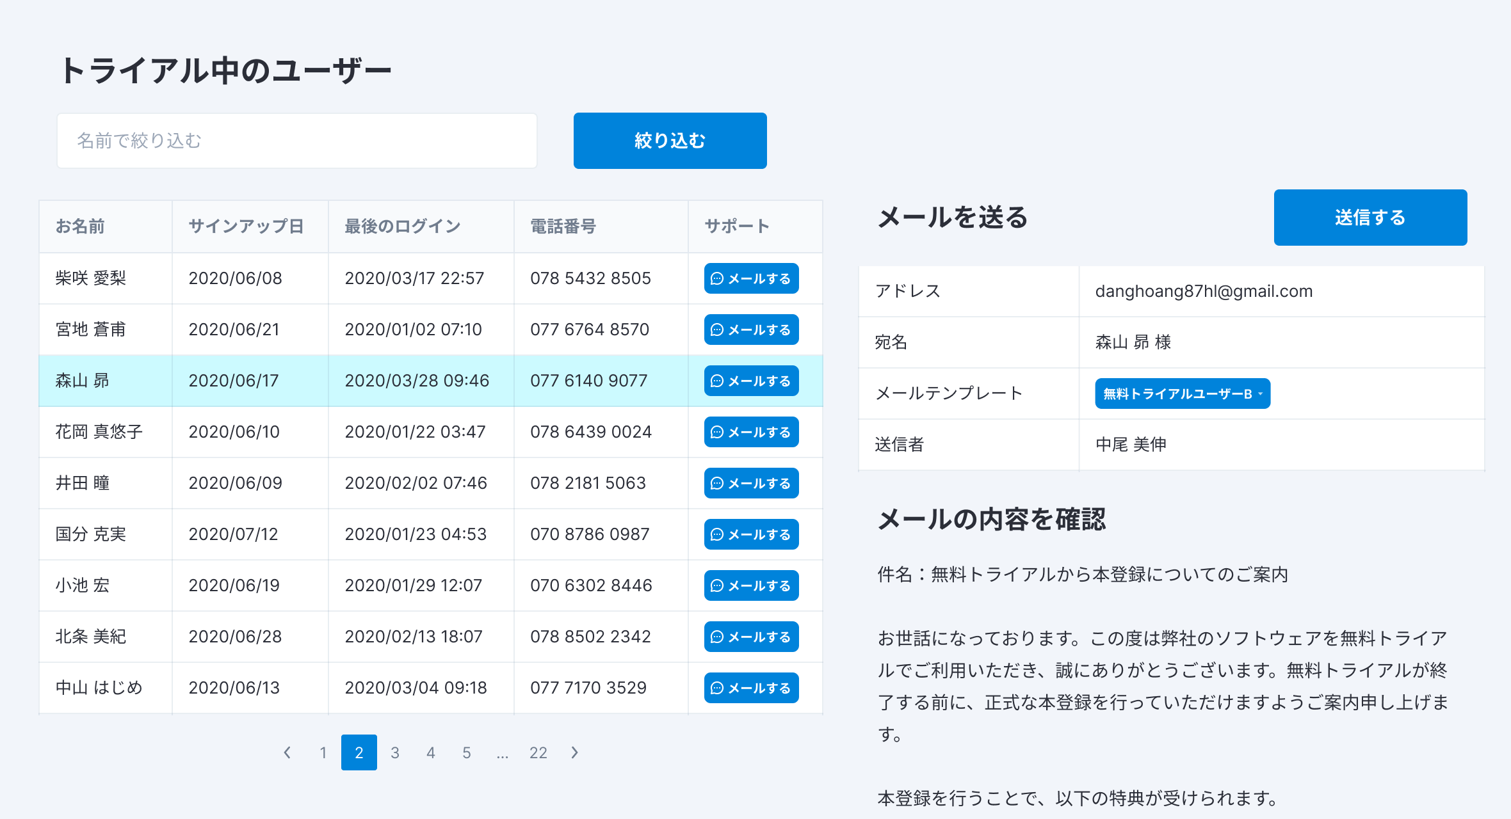Go to page 1
1511x819 pixels.
click(323, 752)
